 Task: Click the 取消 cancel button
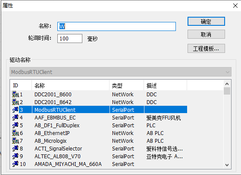click(x=206, y=34)
